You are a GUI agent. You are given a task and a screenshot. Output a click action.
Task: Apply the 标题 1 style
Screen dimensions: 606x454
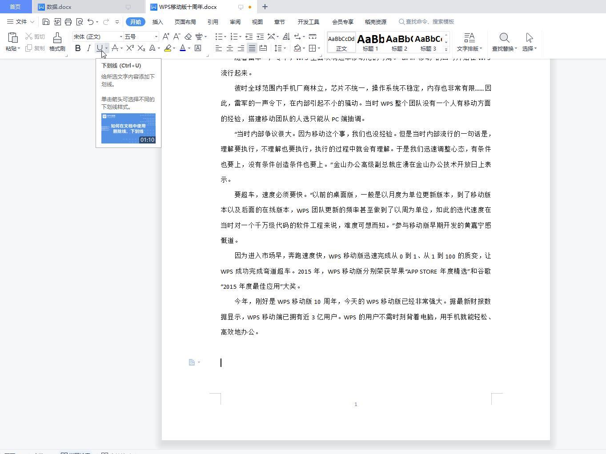(x=370, y=42)
